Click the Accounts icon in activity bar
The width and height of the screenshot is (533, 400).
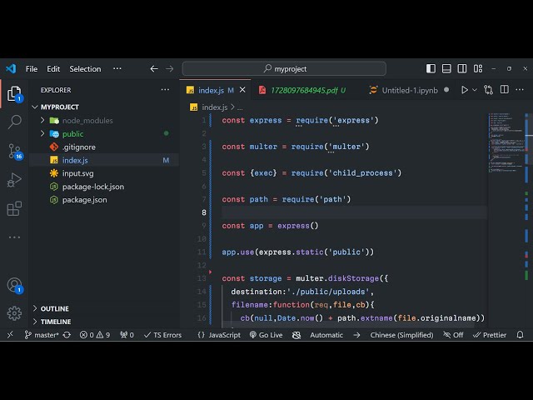point(14,285)
